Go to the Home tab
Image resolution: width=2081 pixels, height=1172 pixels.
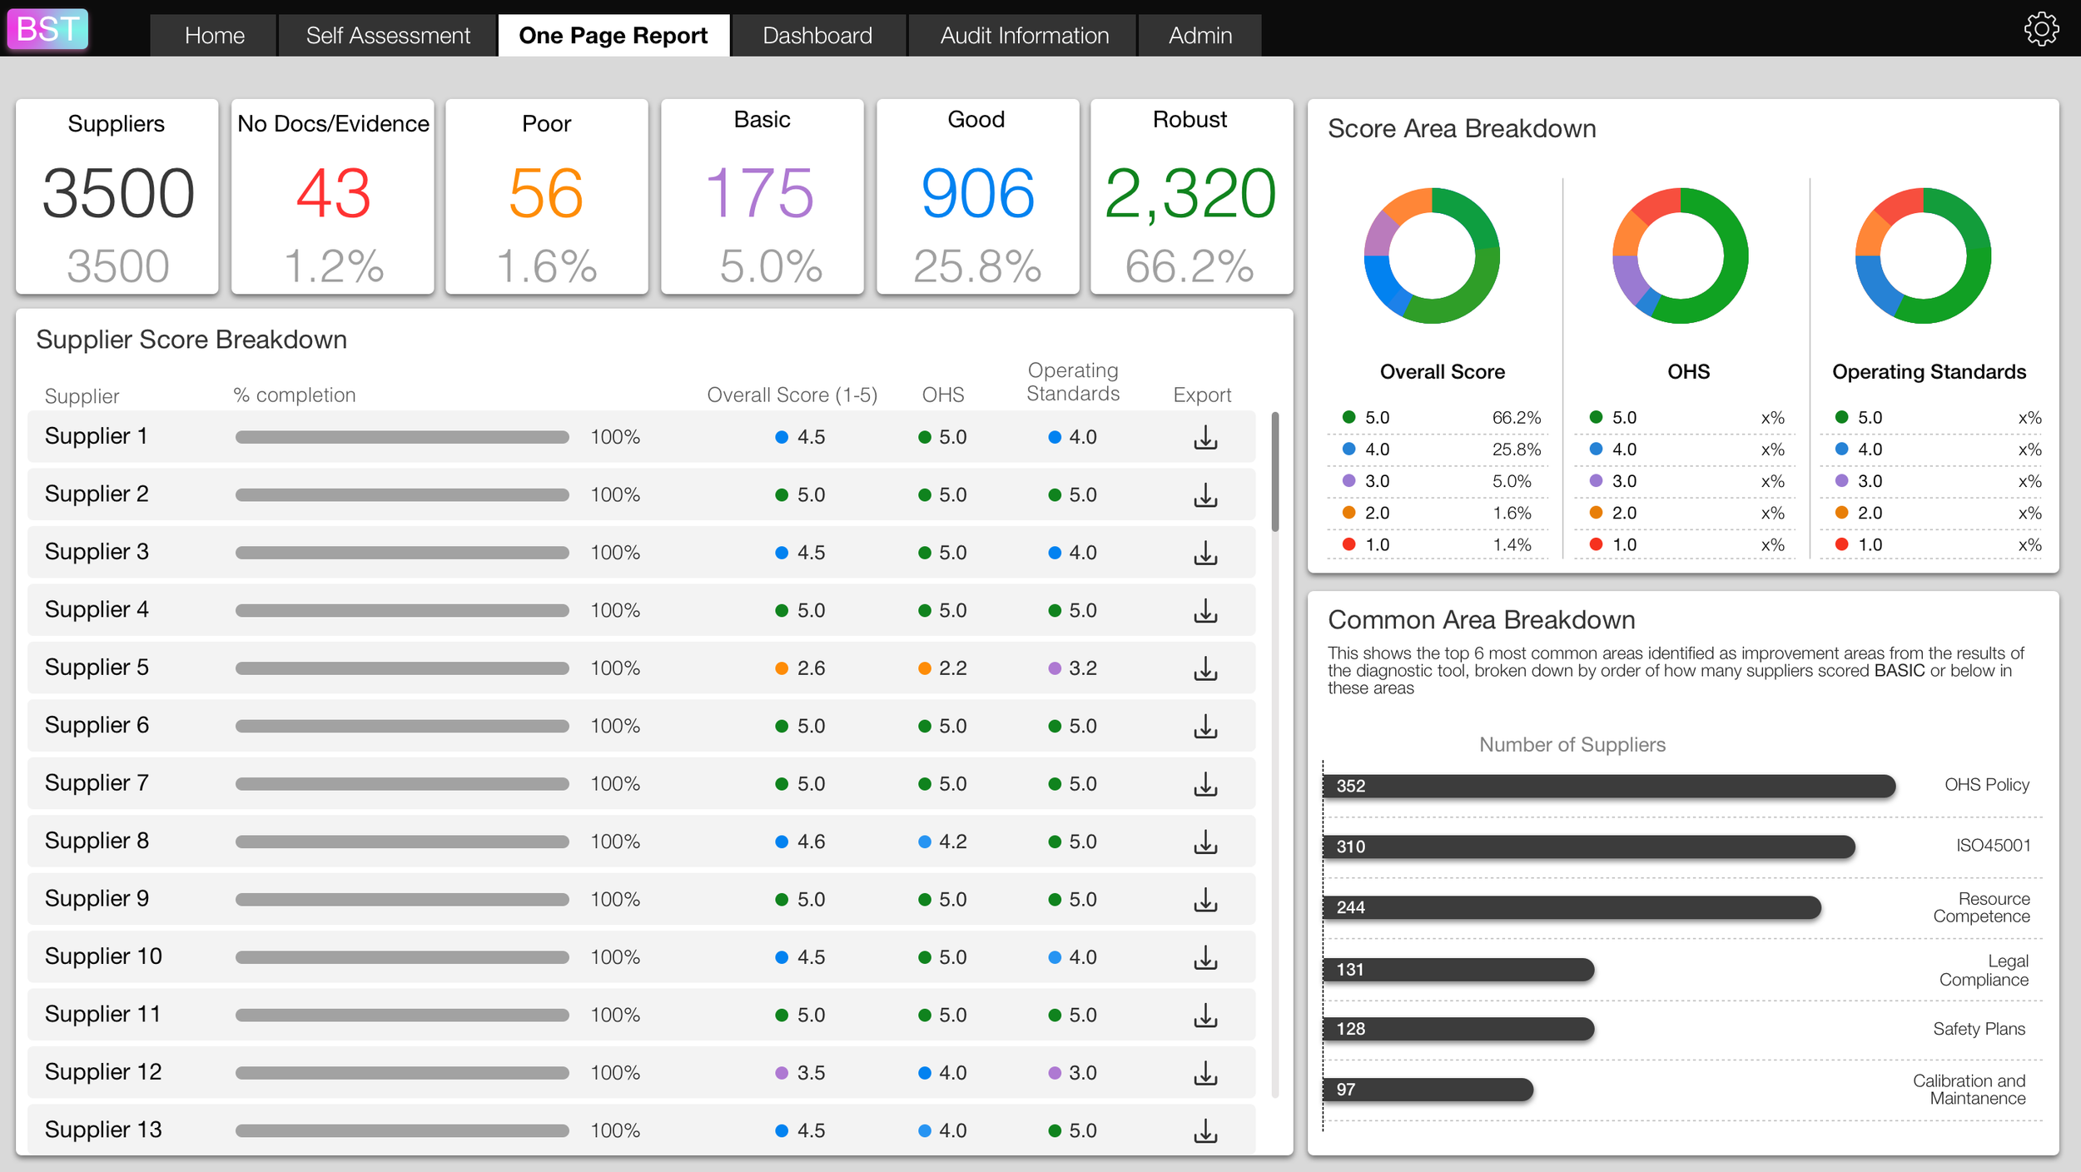click(213, 35)
